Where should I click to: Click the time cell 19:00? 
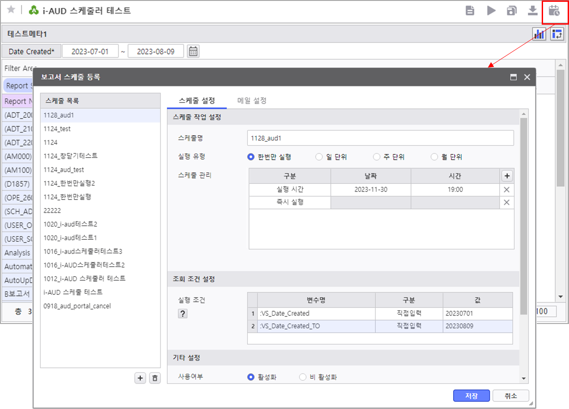click(x=455, y=189)
